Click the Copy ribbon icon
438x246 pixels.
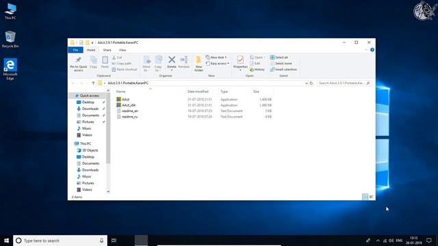point(93,62)
